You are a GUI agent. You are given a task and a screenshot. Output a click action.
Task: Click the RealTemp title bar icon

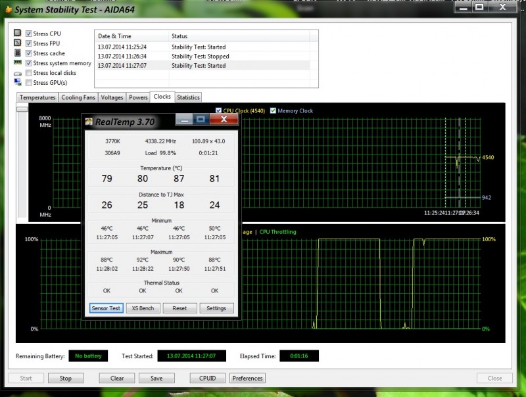point(89,122)
